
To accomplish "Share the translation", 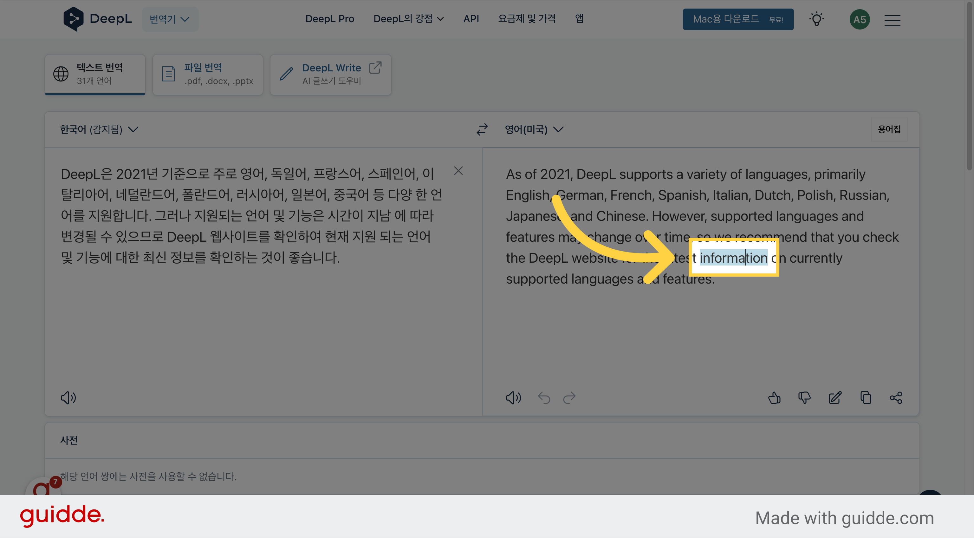I will click(896, 398).
